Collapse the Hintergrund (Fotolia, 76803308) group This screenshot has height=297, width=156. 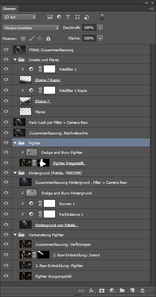[15, 173]
